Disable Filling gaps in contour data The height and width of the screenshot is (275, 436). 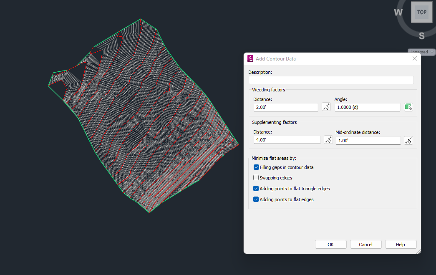256,167
